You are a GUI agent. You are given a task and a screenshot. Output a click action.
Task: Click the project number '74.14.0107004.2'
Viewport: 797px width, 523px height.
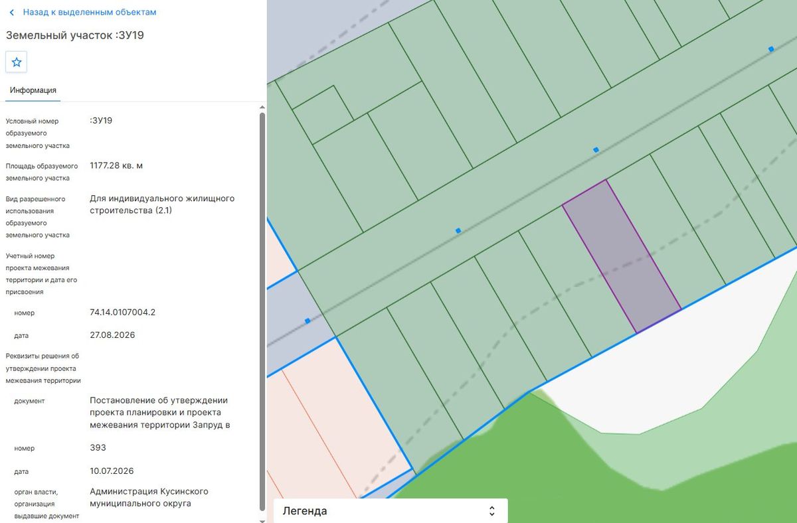click(122, 312)
